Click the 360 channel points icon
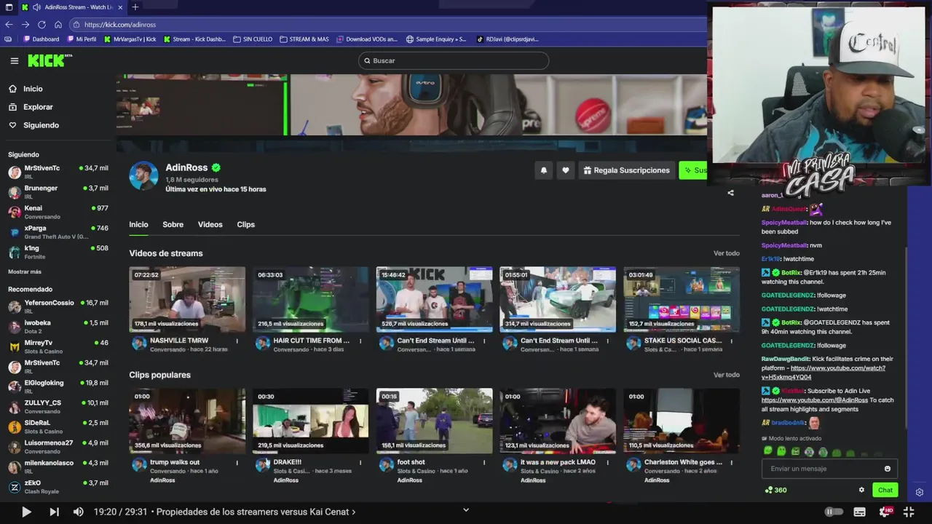This screenshot has height=524, width=932. [768, 490]
